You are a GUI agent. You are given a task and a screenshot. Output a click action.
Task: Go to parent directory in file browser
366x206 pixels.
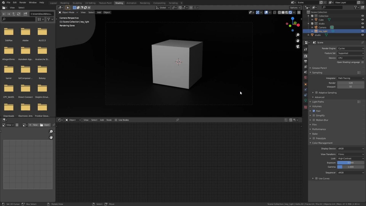point(13,14)
